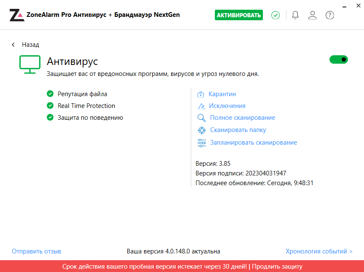Image resolution: width=364 pixels, height=272 pixels.
Task: Start Полное сканирование
Action: point(243,118)
